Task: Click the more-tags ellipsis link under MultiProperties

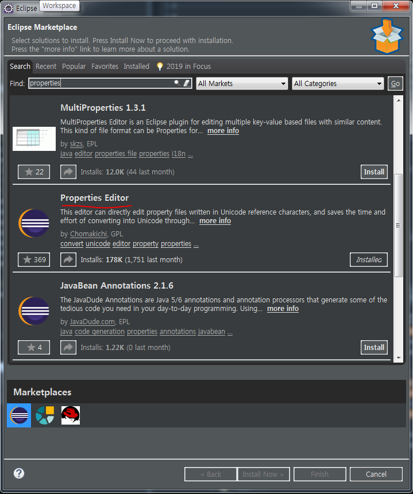Action: point(190,154)
